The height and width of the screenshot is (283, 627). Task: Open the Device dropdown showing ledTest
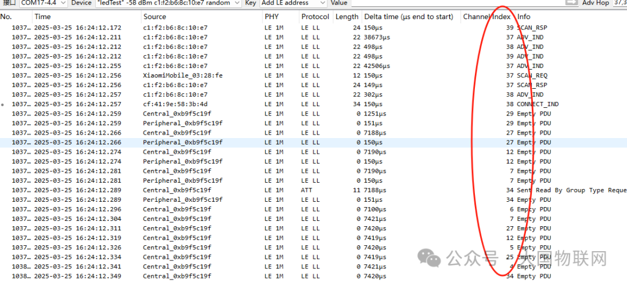pos(168,3)
